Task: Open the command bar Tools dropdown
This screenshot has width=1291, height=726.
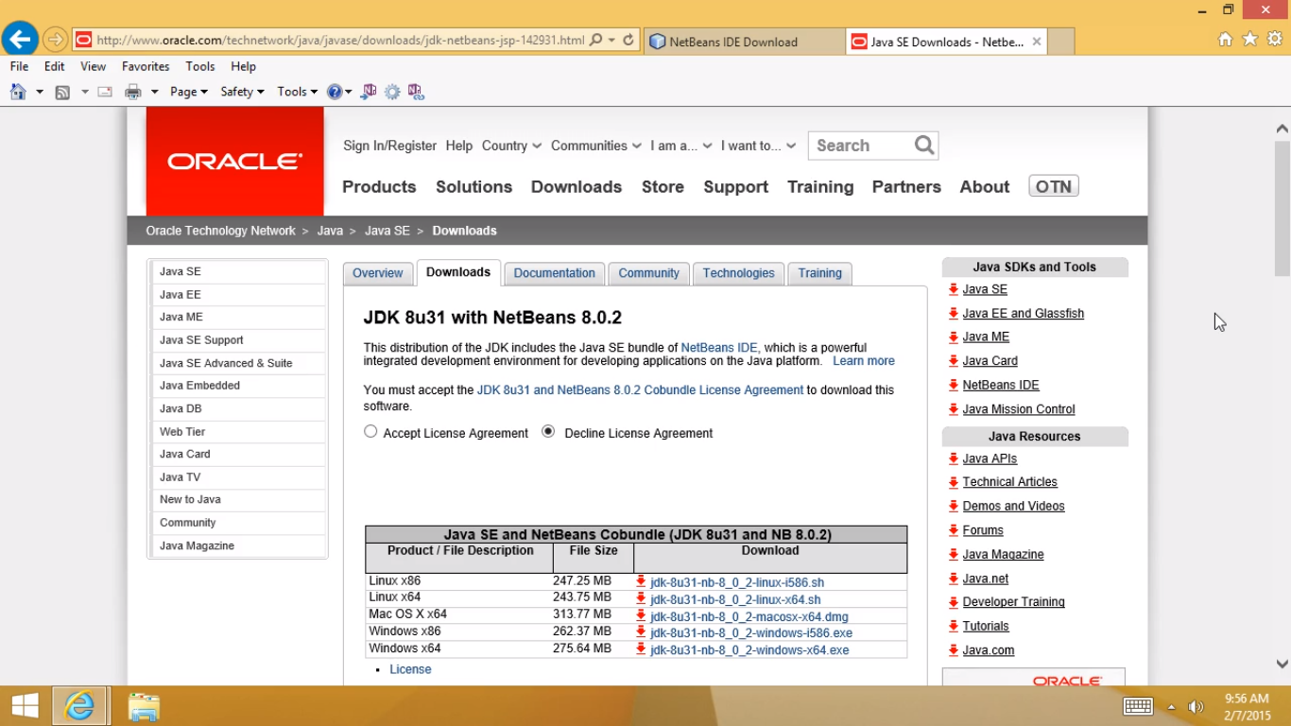Action: [x=297, y=92]
